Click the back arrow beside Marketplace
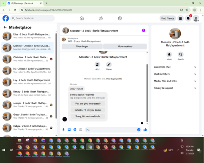Viewport: 204px width, 163px height. click(x=5, y=27)
